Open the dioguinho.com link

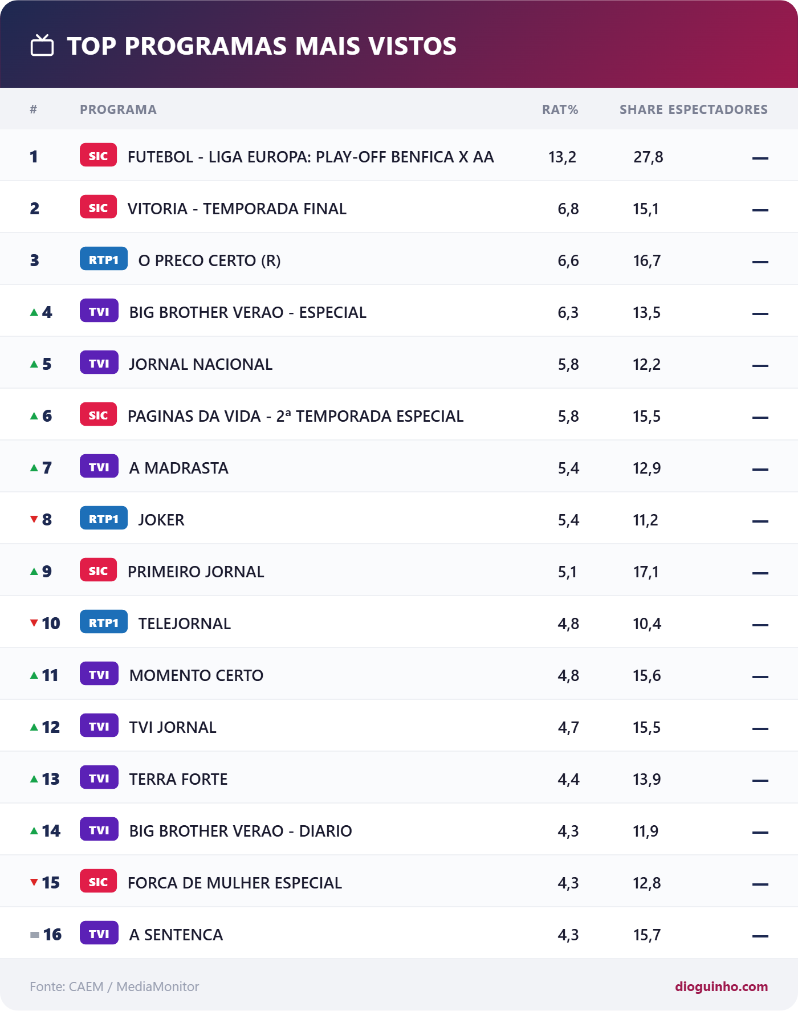(x=722, y=986)
